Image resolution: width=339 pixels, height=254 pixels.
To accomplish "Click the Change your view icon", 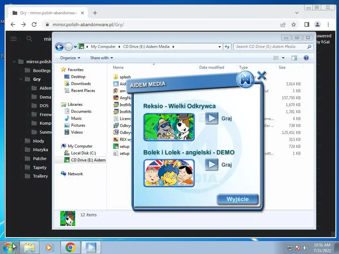I will click(x=276, y=58).
